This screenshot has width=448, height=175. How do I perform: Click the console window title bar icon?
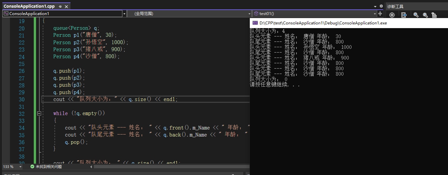click(x=255, y=23)
